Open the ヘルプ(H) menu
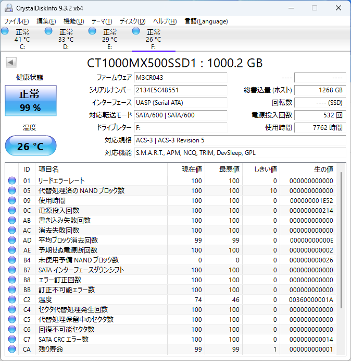 click(165, 21)
